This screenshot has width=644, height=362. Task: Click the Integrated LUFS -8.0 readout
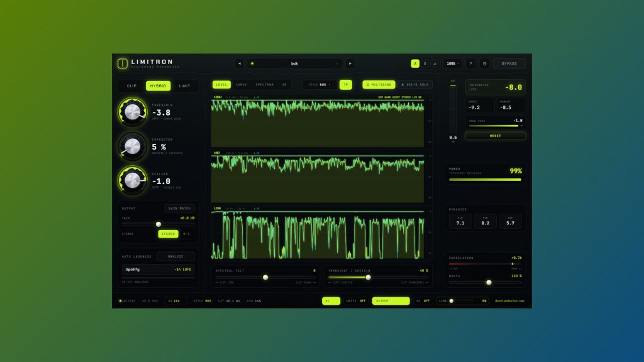coord(496,87)
